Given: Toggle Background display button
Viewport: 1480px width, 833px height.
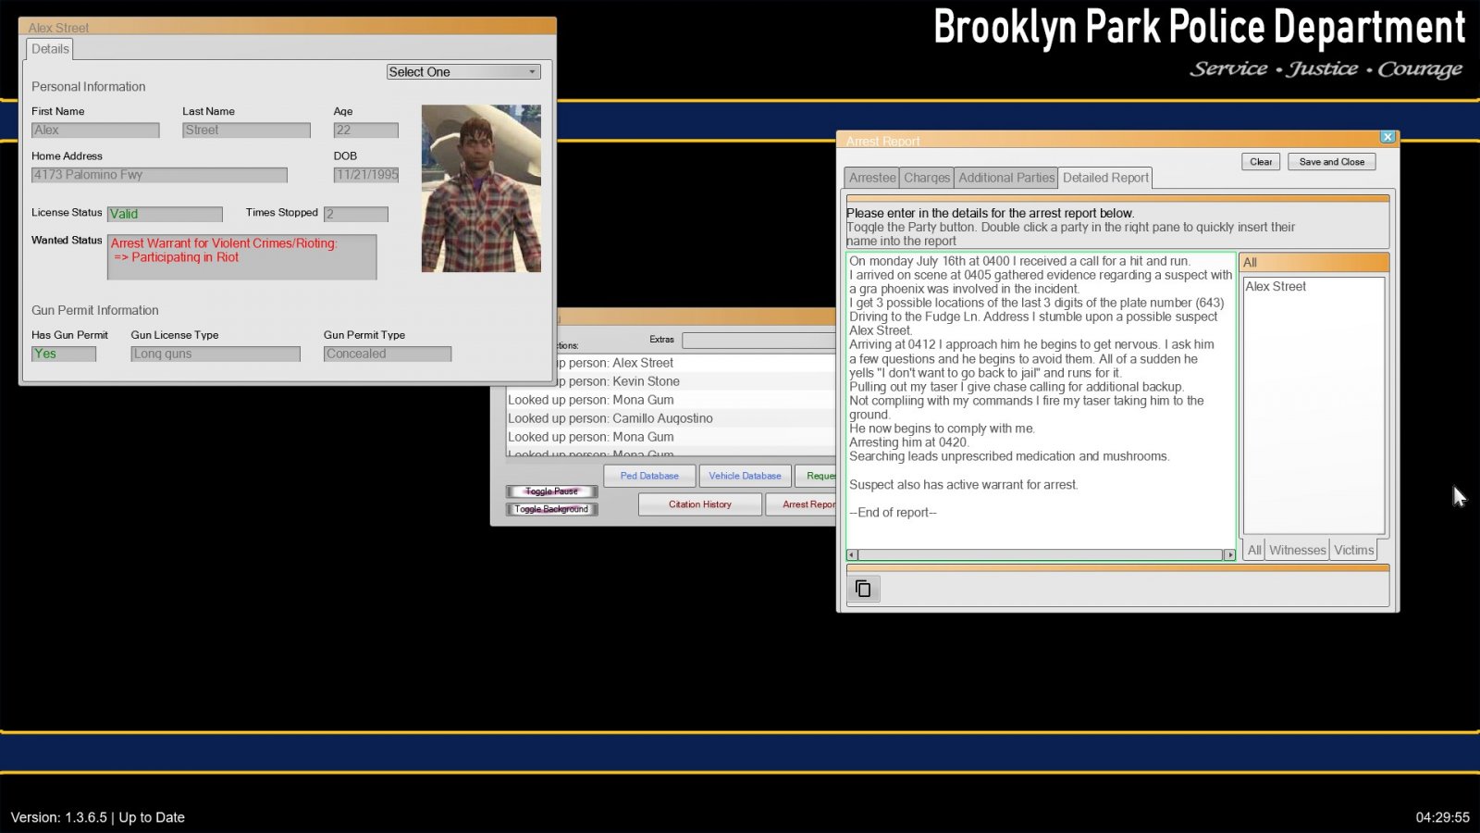Looking at the screenshot, I should point(551,509).
